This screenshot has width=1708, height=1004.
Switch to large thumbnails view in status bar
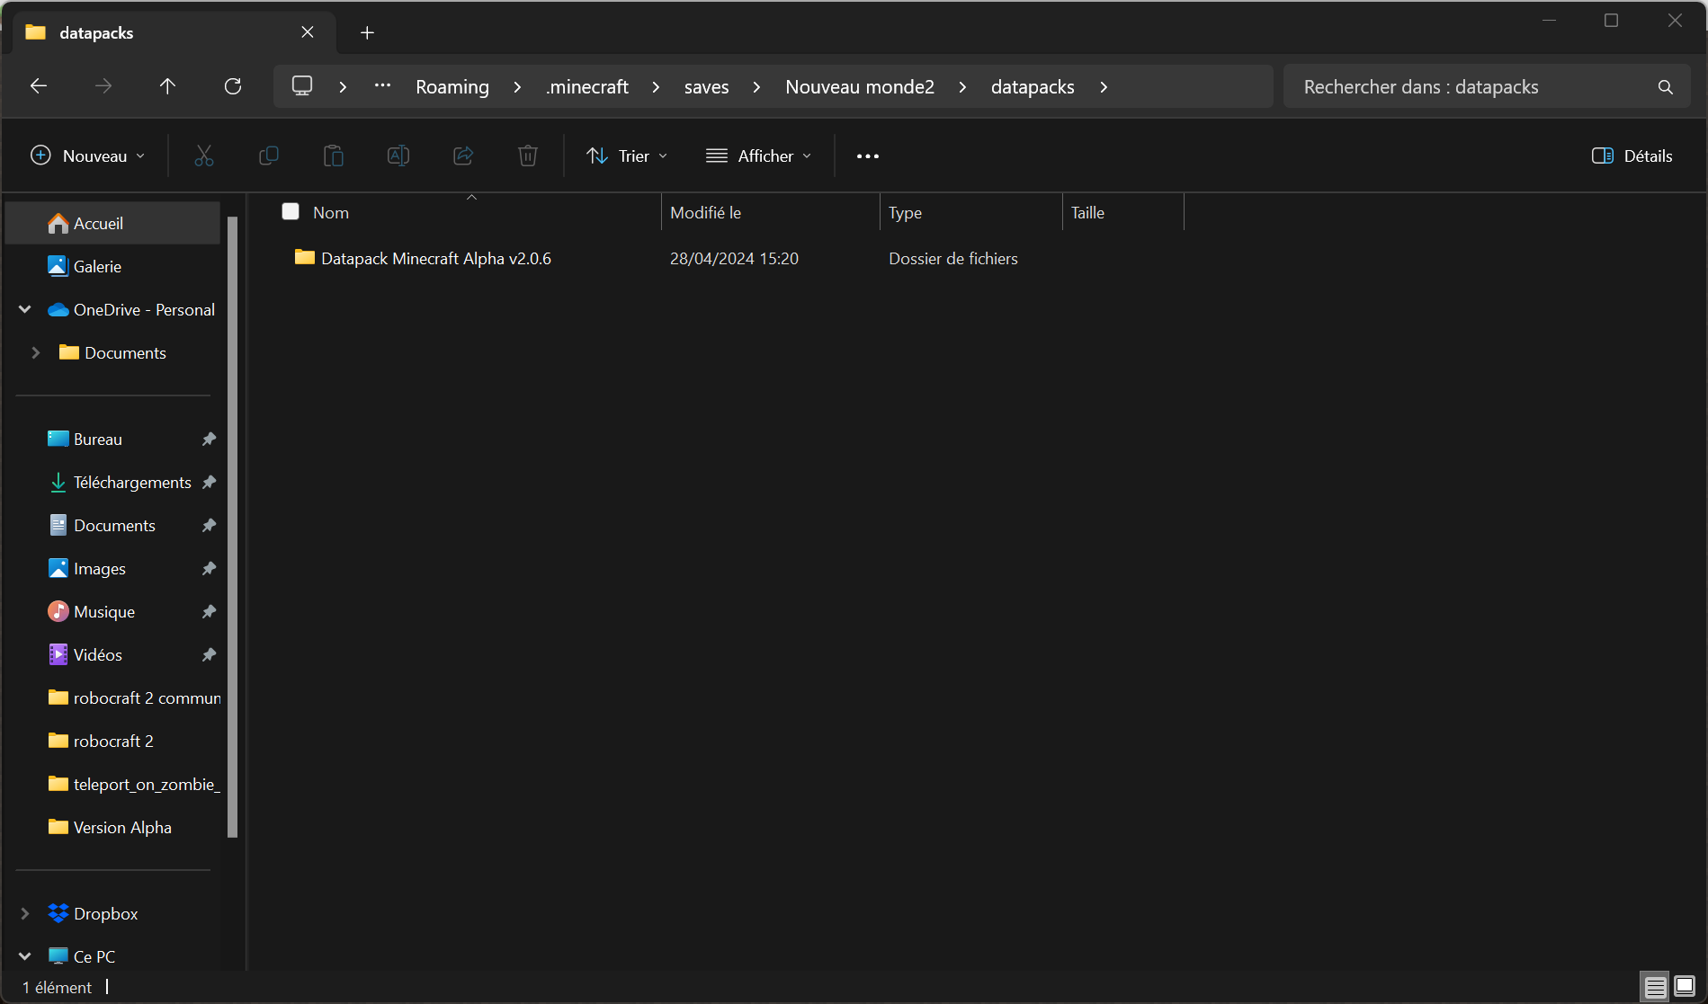[1685, 986]
